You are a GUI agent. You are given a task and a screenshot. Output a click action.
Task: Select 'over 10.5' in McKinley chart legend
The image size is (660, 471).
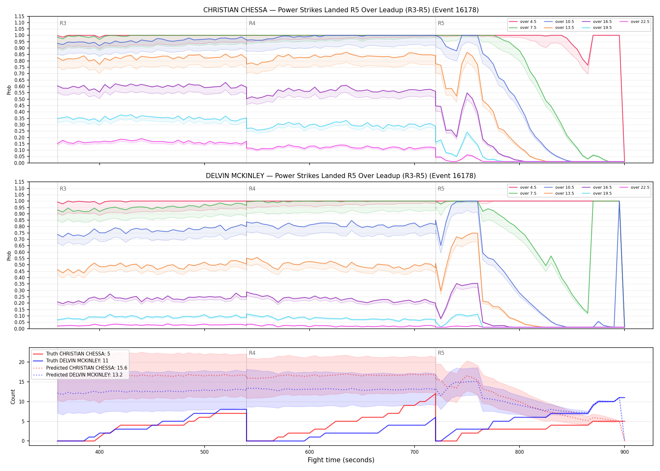(x=559, y=187)
